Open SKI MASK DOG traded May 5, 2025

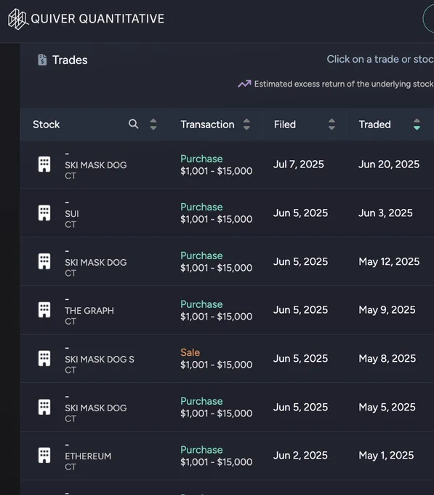click(x=96, y=408)
